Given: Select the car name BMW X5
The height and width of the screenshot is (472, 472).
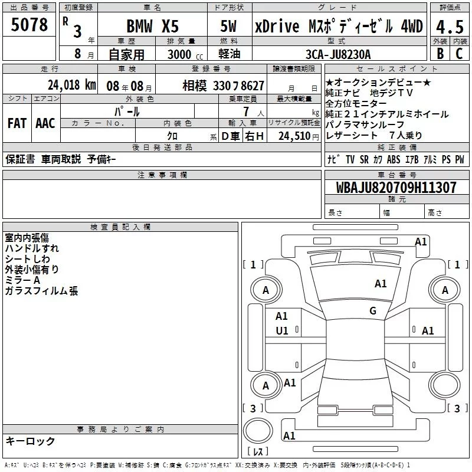Looking at the screenshot, I should tap(153, 26).
